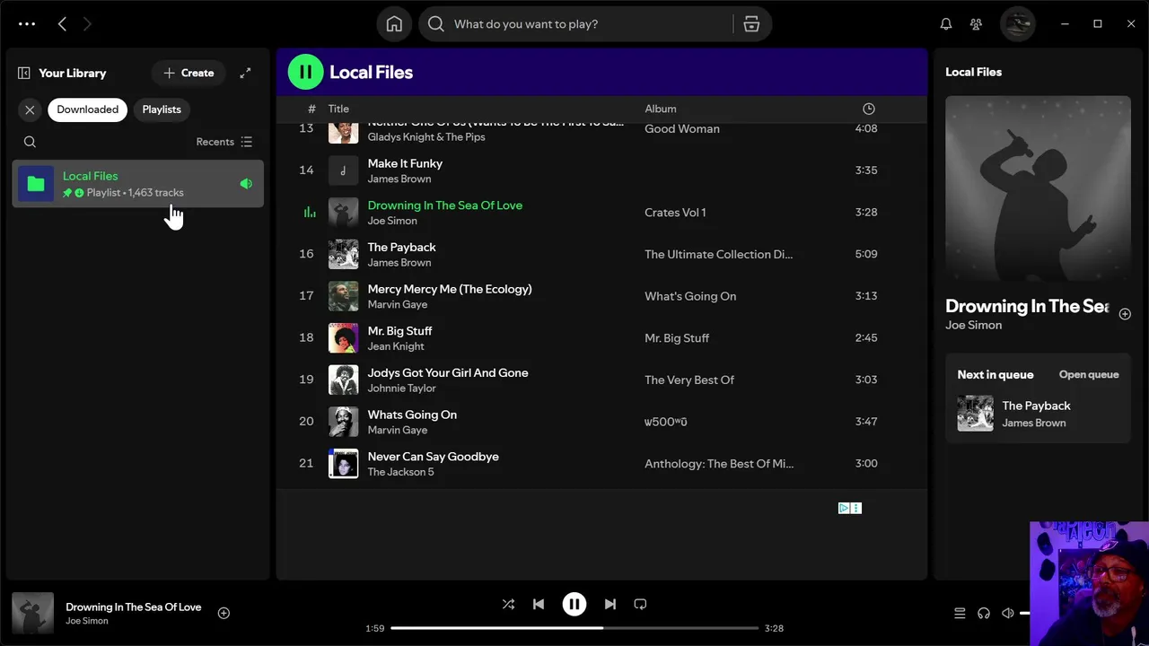Screen dimensions: 1149x646
Task: Collapse the Your Library icon
Action: click(24, 73)
